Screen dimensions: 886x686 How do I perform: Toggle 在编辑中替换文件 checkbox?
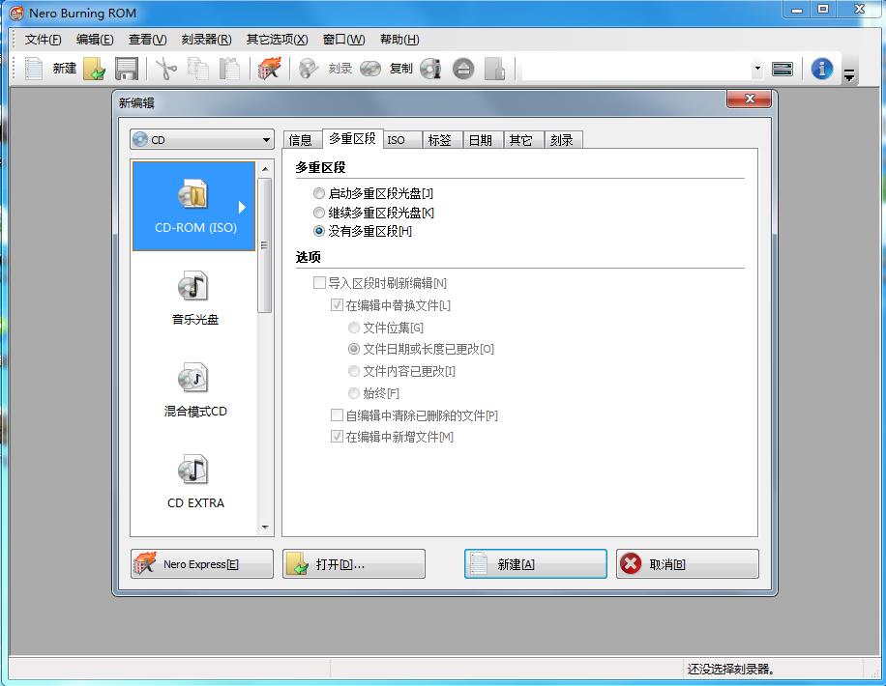click(x=337, y=305)
